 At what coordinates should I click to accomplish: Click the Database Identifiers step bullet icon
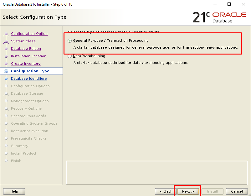tap(6, 79)
